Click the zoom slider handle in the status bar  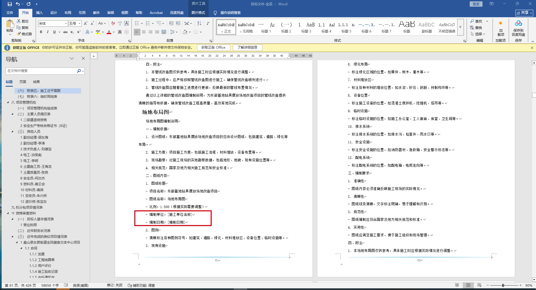point(503,285)
